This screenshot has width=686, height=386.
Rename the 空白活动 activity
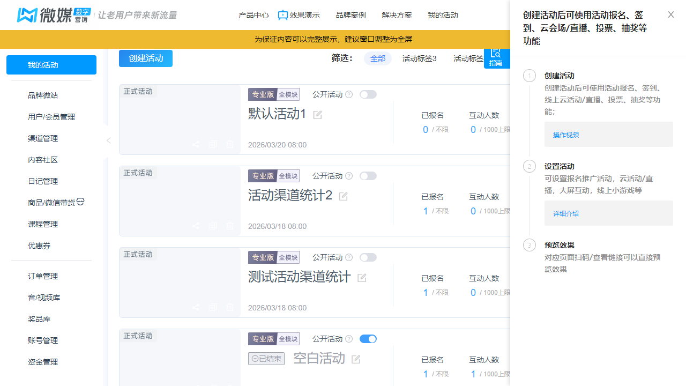(x=355, y=358)
